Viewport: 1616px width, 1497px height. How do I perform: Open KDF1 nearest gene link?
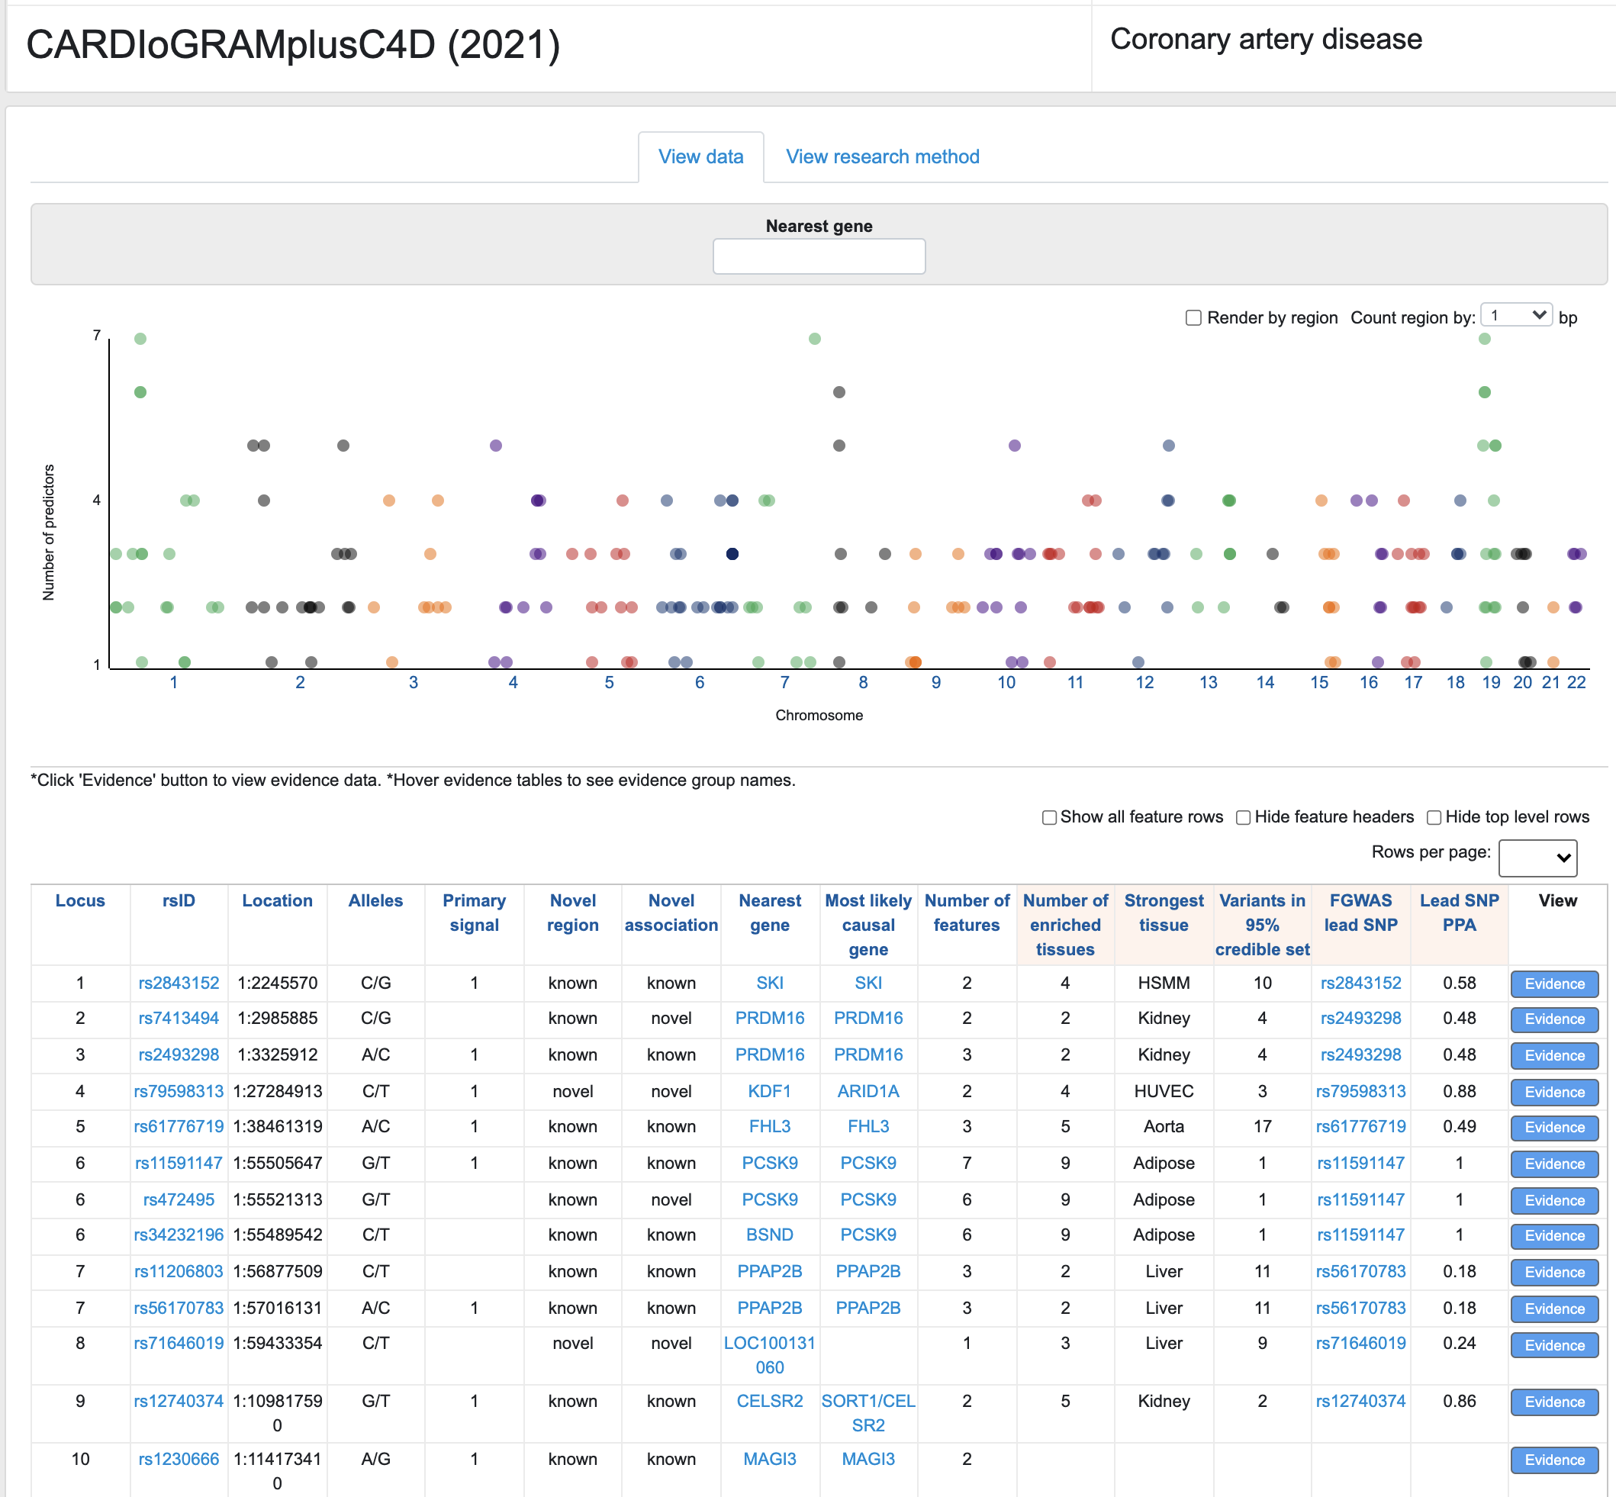[x=770, y=1092]
